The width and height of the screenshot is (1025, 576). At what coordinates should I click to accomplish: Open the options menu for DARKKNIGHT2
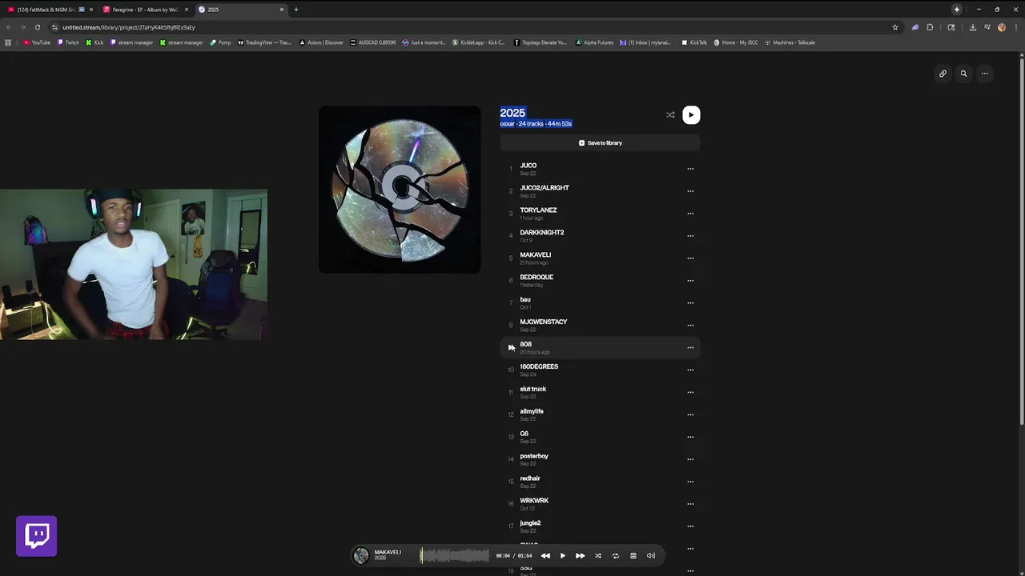690,236
